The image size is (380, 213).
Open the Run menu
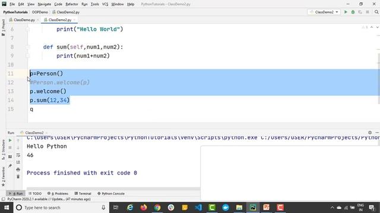pyautogui.click(x=84, y=4)
